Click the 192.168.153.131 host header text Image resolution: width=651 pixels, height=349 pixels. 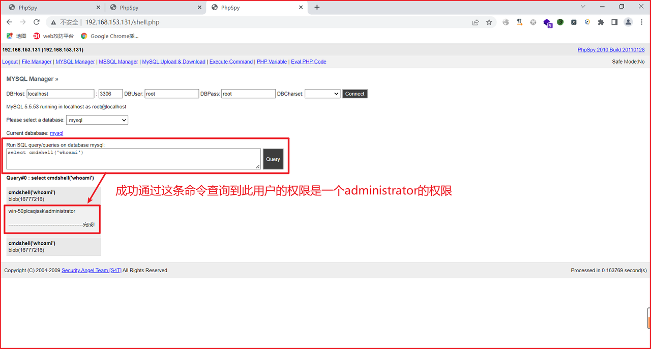coord(43,50)
